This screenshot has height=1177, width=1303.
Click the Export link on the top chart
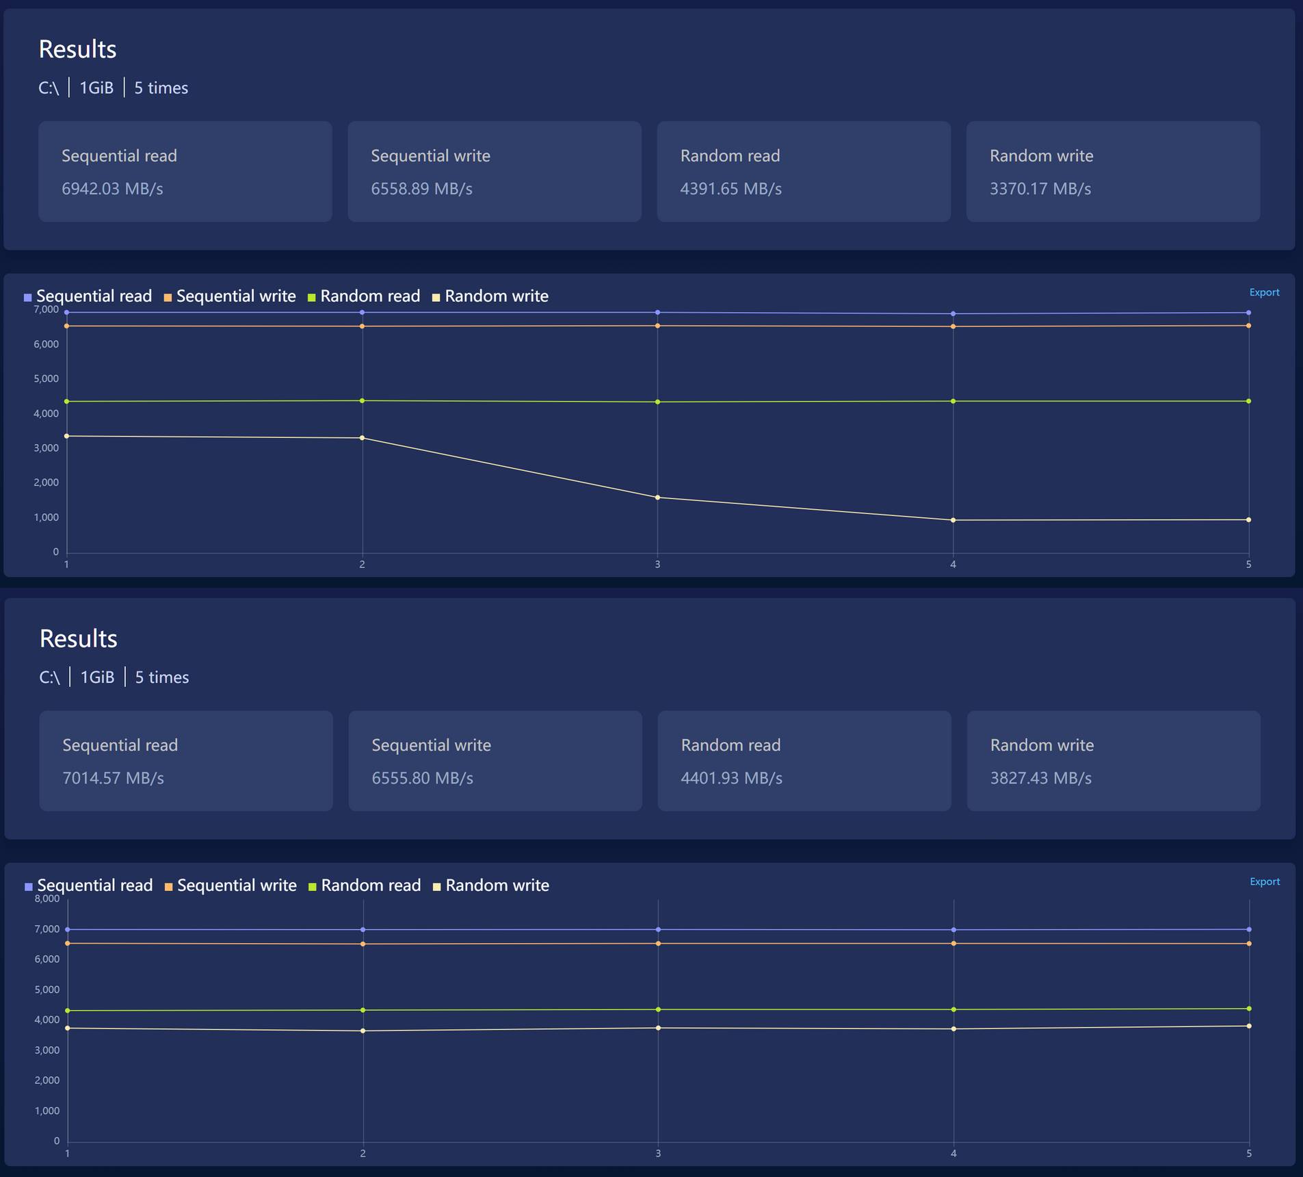(x=1263, y=292)
